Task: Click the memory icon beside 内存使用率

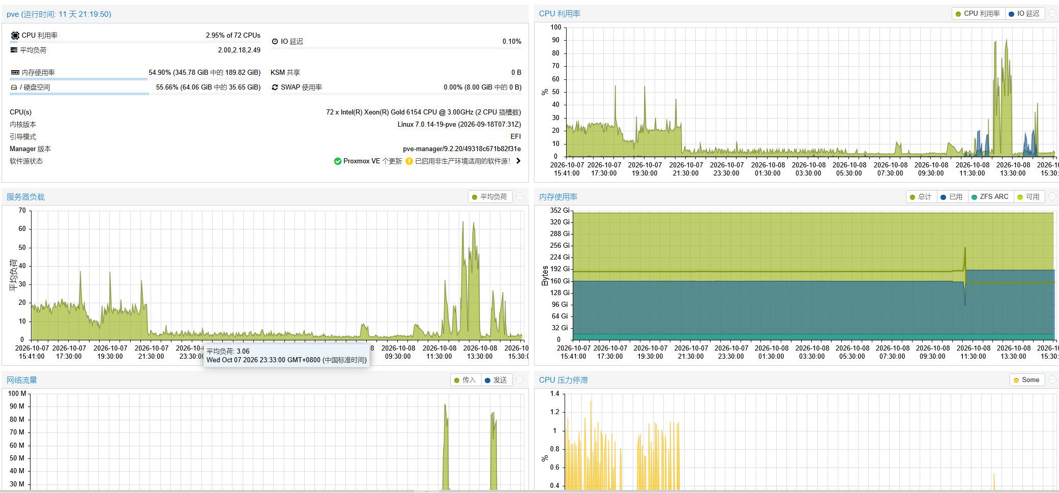Action: [15, 72]
